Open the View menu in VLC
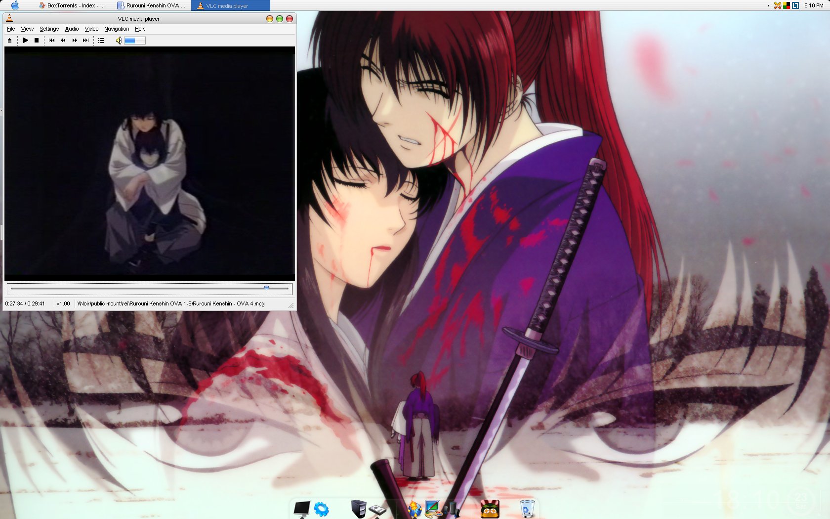 tap(27, 29)
